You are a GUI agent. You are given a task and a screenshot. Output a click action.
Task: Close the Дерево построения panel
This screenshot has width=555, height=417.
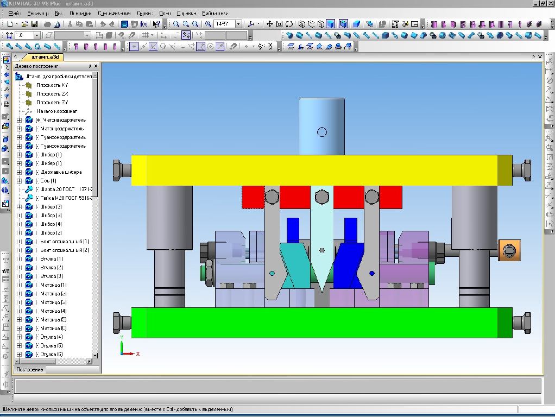(96, 66)
